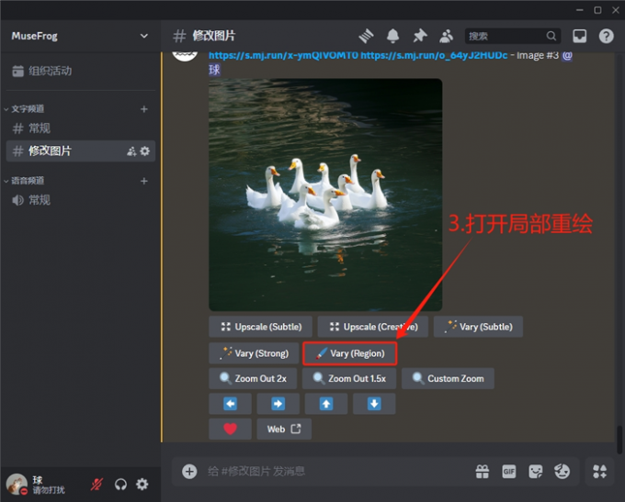625x502 pixels.
Task: Open the apps launcher icon
Action: (x=600, y=472)
